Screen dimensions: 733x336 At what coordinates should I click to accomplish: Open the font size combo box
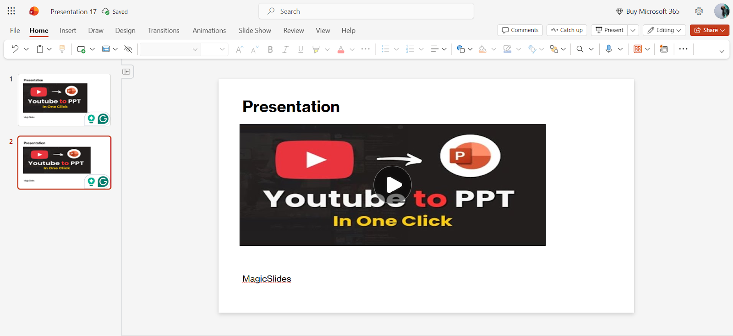point(214,49)
